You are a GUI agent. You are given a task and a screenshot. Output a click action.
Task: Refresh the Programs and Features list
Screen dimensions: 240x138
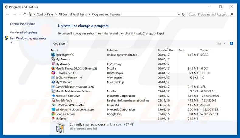[183, 14]
